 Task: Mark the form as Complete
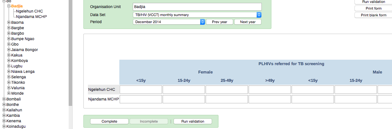pyautogui.click(x=109, y=121)
